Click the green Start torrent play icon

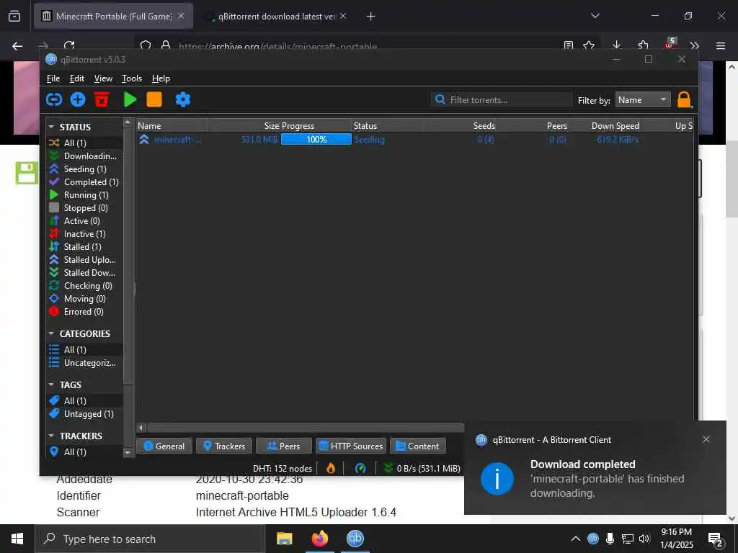pyautogui.click(x=130, y=99)
